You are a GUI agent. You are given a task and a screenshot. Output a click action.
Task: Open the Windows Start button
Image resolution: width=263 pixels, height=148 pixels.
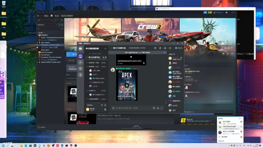click(3, 145)
